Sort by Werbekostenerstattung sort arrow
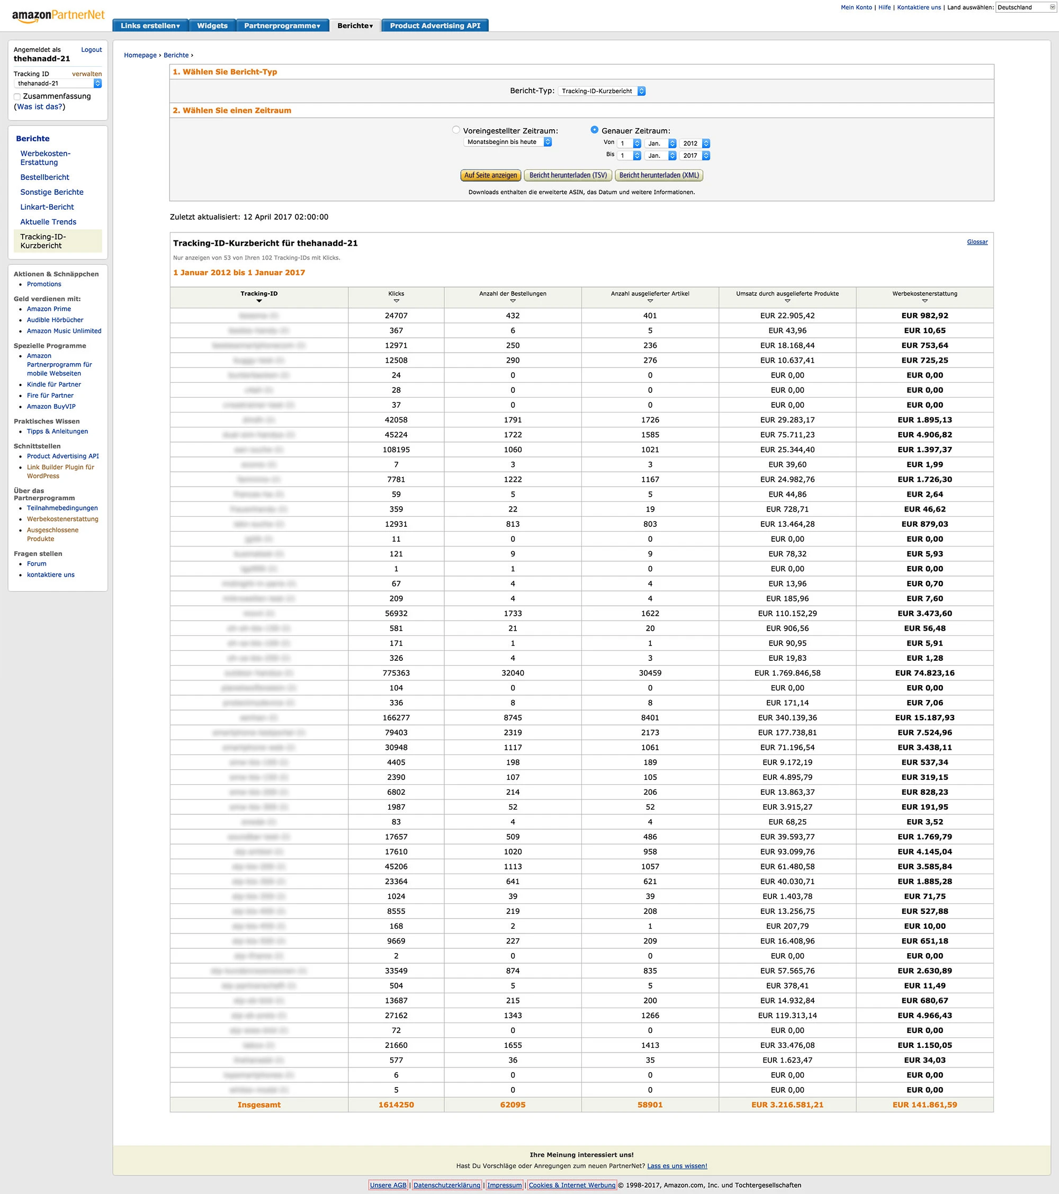The image size is (1059, 1194). tap(925, 301)
